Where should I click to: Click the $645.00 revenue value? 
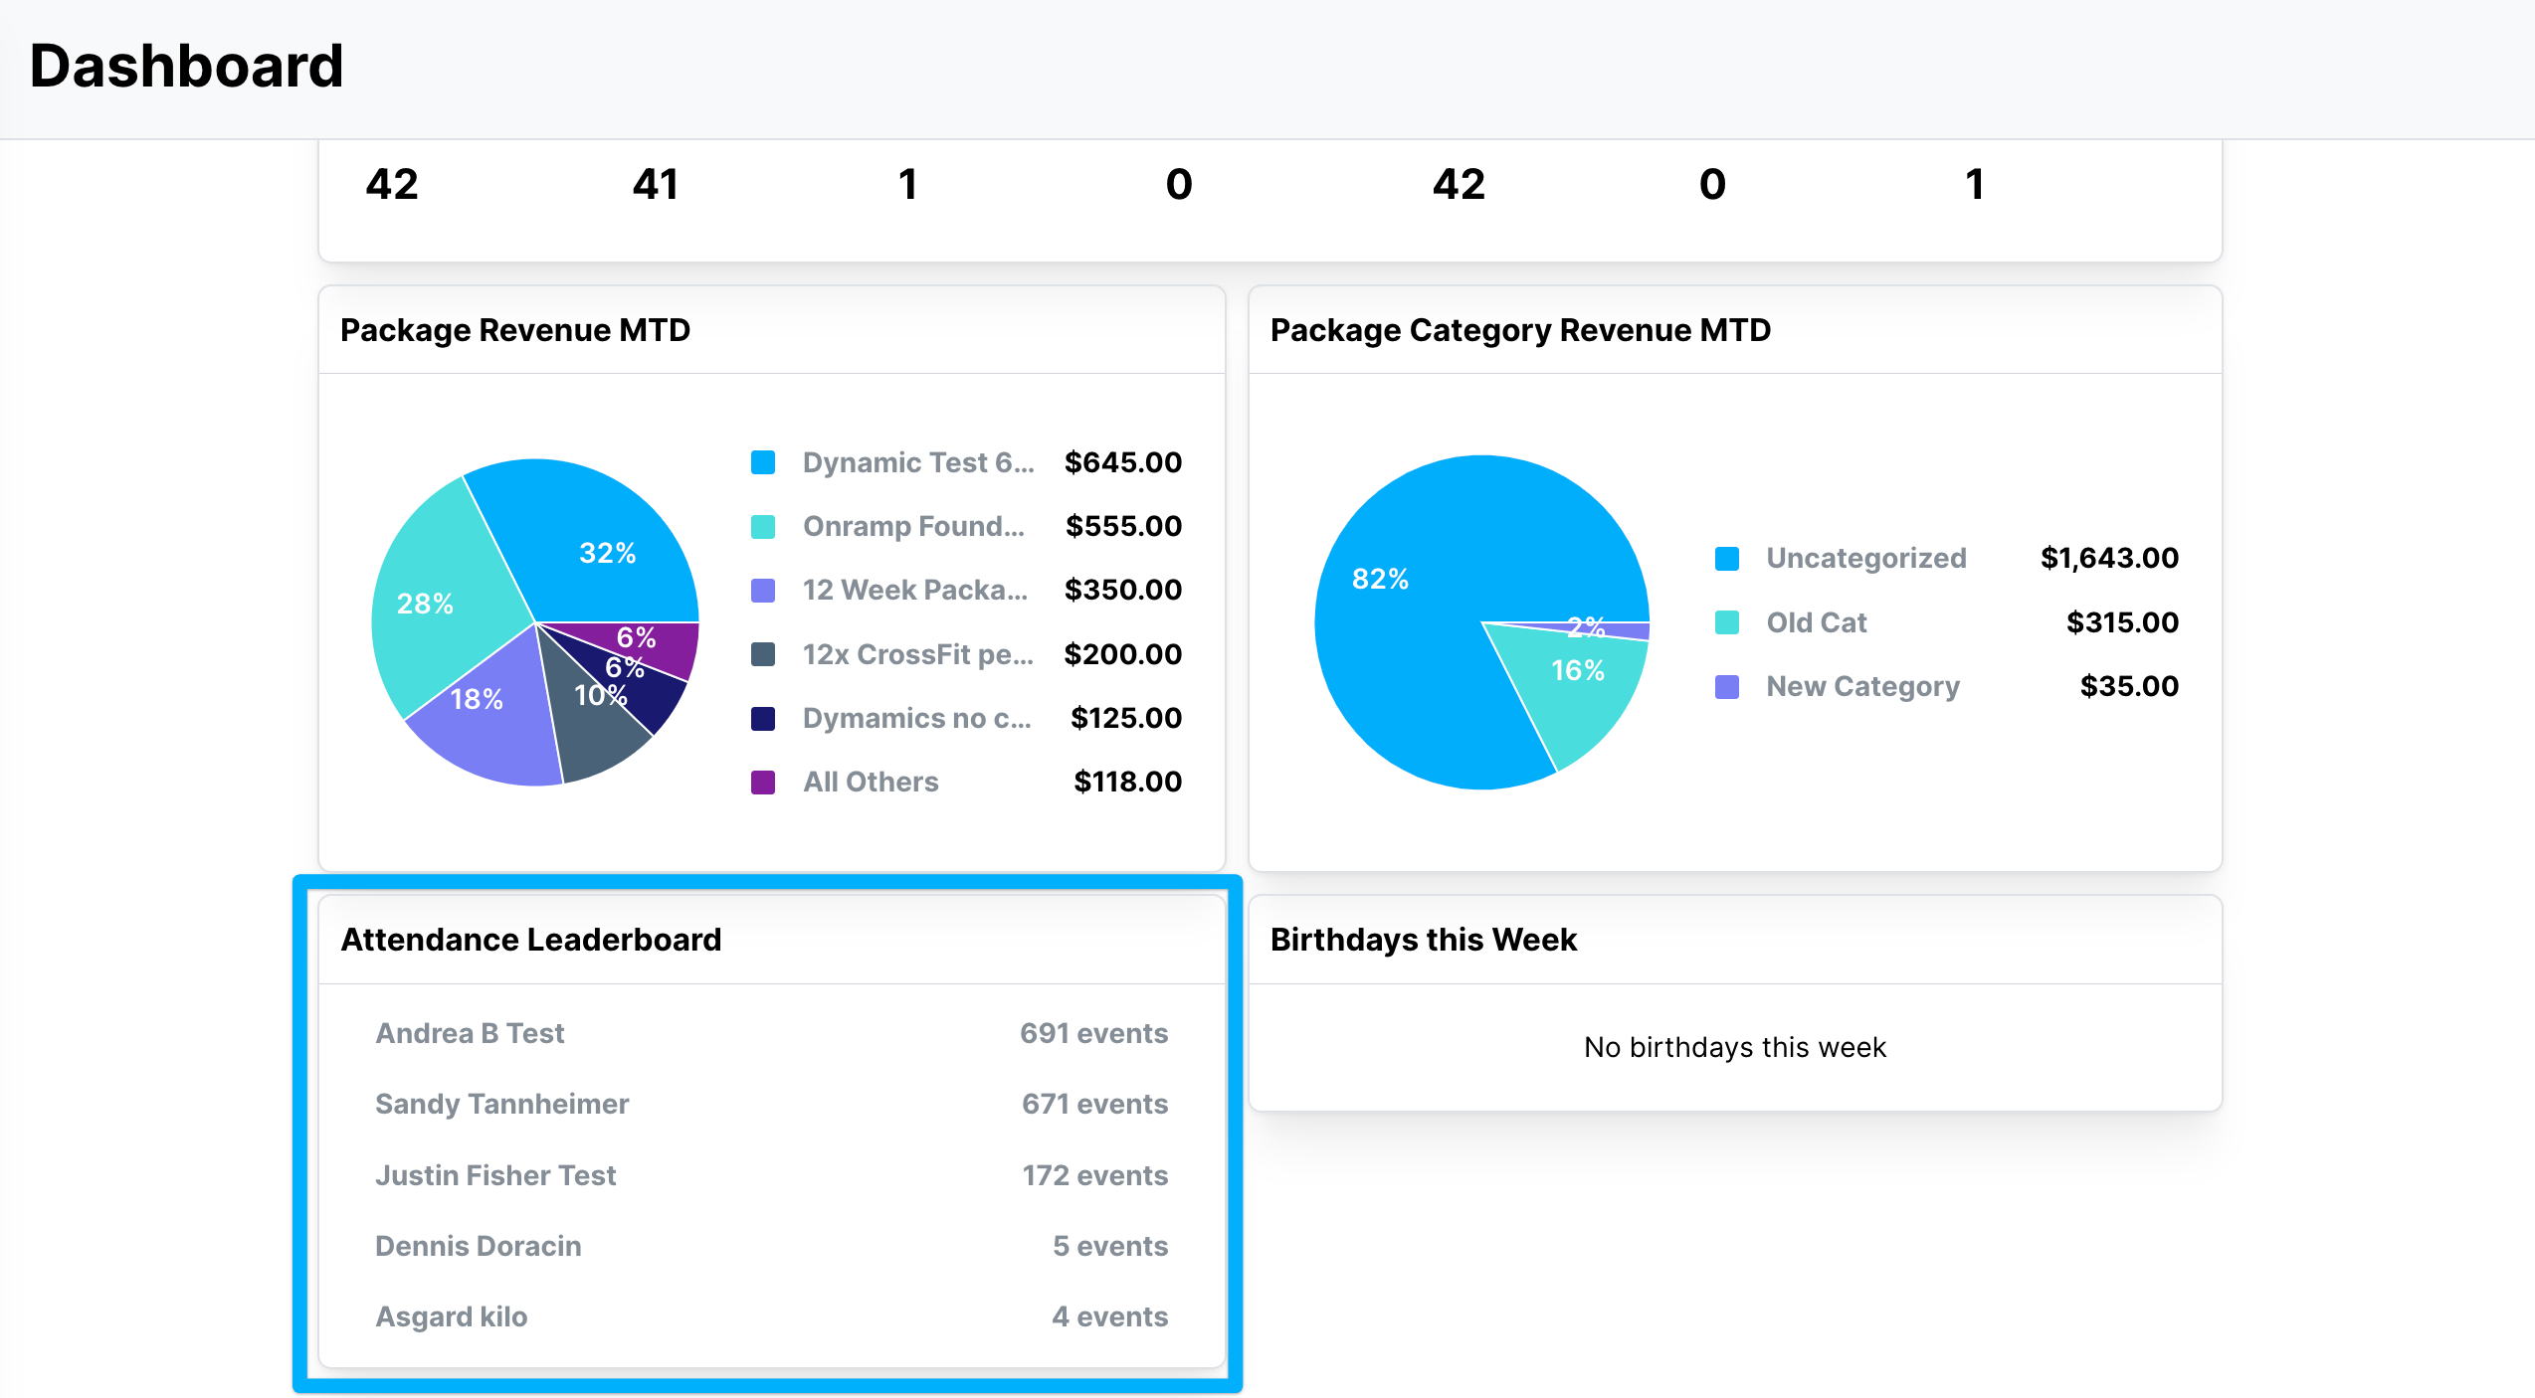[x=1123, y=462]
